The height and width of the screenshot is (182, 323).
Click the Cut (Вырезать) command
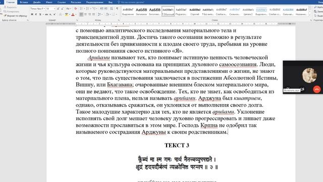click(x=11, y=7)
